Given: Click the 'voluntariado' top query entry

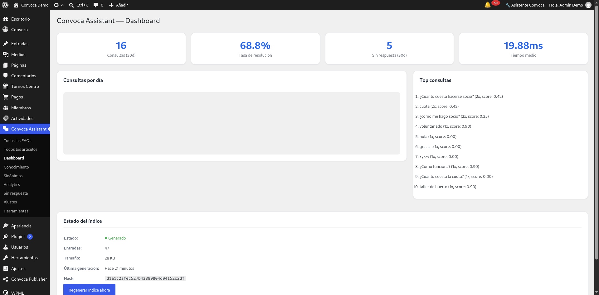Looking at the screenshot, I should click(445, 126).
